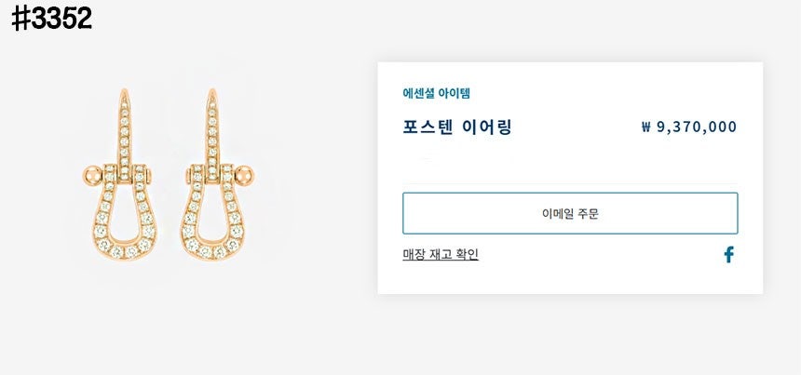
Task: Select the 포스텐 이어링 product title
Action: click(457, 127)
